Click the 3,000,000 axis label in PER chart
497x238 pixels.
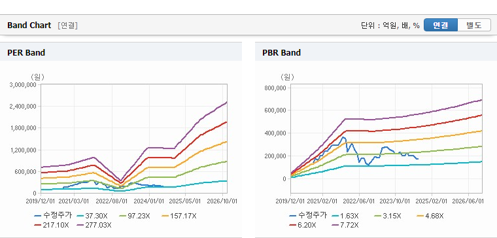(x=24, y=84)
